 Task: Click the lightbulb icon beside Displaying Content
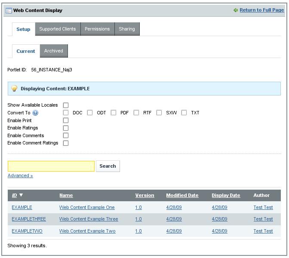[x=14, y=89]
